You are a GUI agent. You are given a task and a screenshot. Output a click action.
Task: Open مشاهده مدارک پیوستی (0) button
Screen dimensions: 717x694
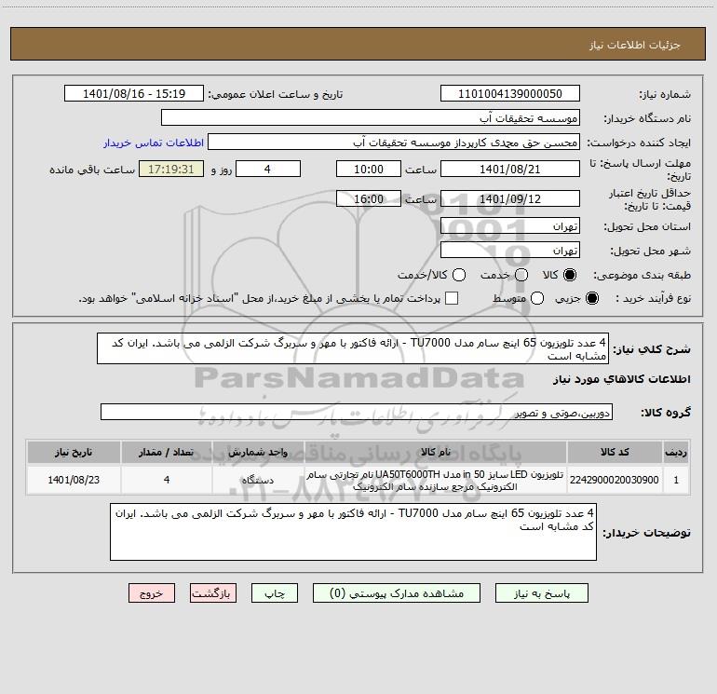coord(397,593)
